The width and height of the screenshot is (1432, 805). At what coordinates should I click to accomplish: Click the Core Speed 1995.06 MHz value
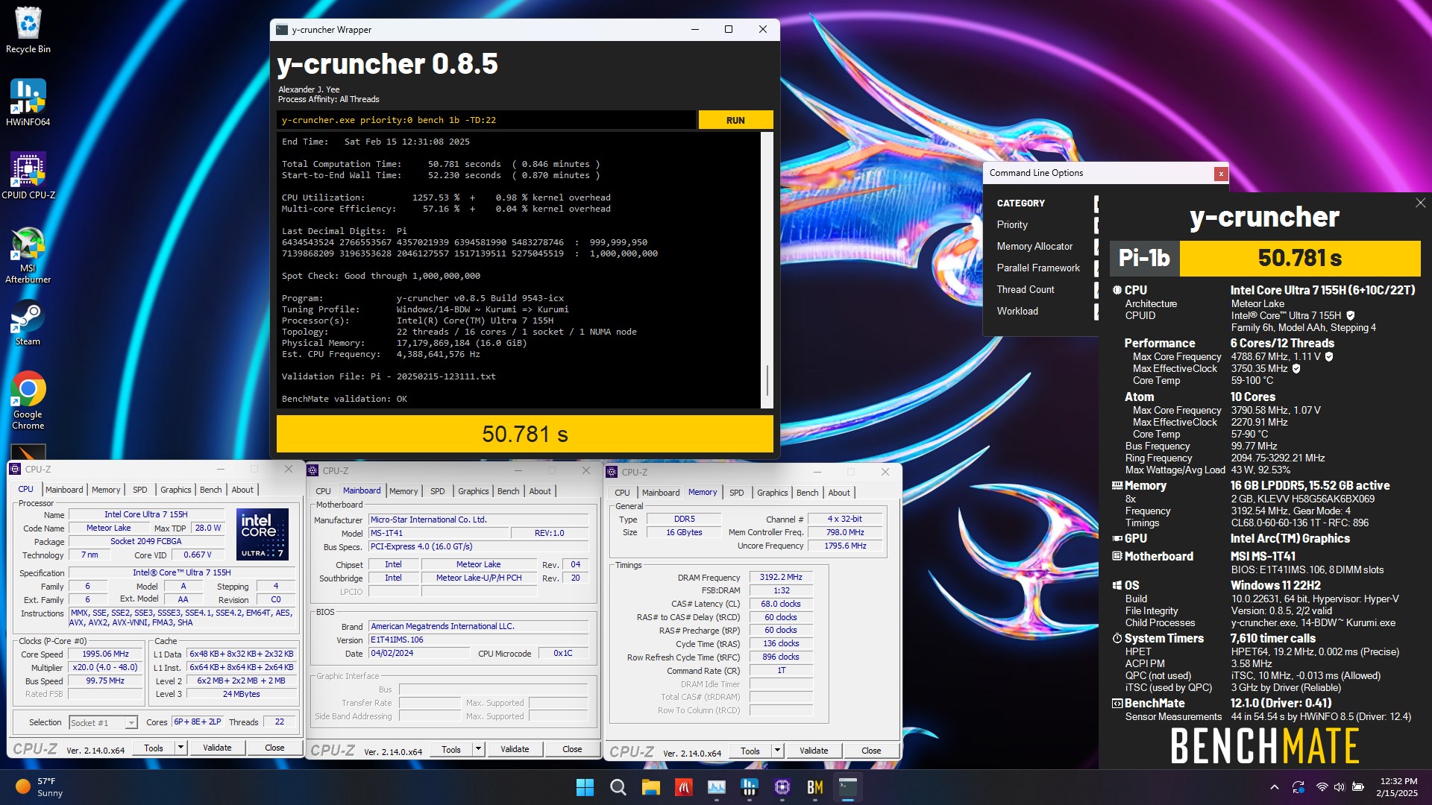coord(105,654)
